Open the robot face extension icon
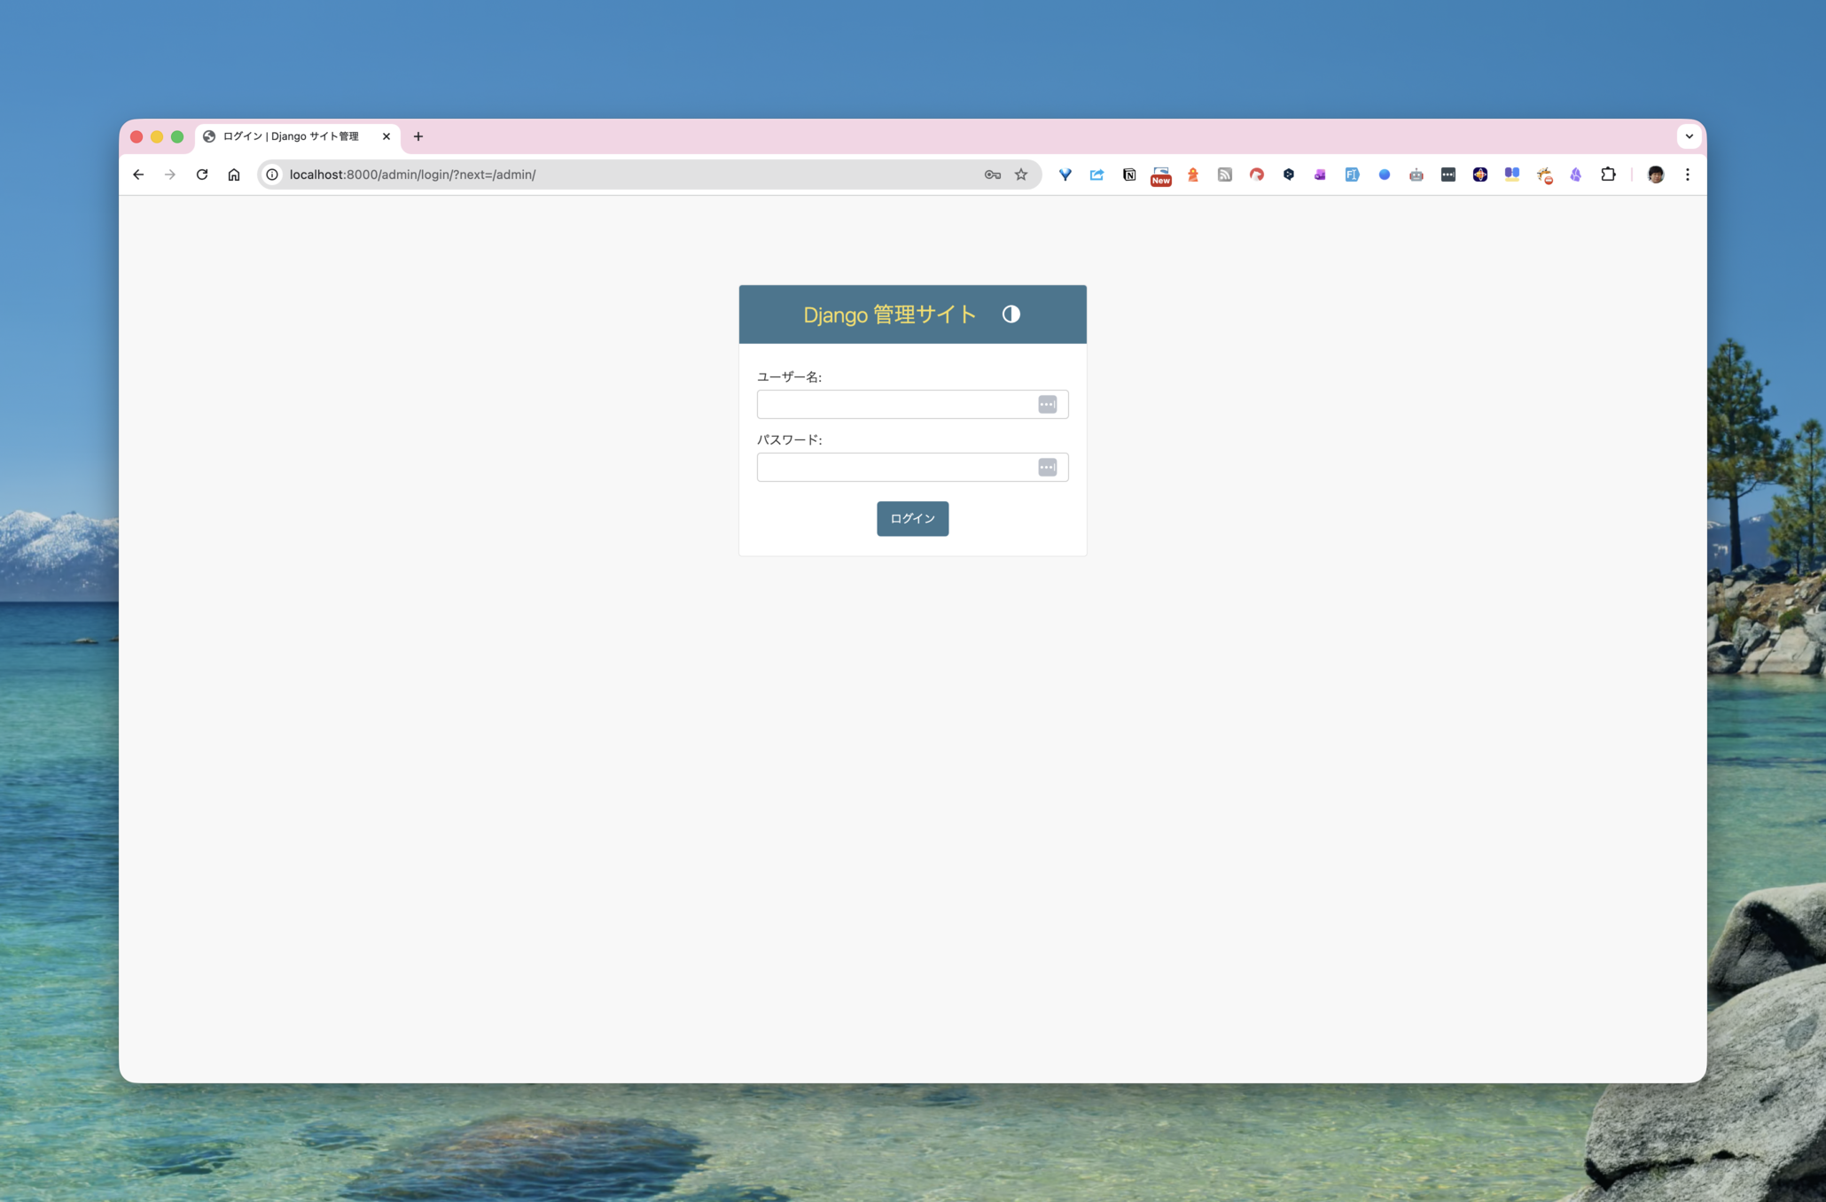 click(1416, 174)
